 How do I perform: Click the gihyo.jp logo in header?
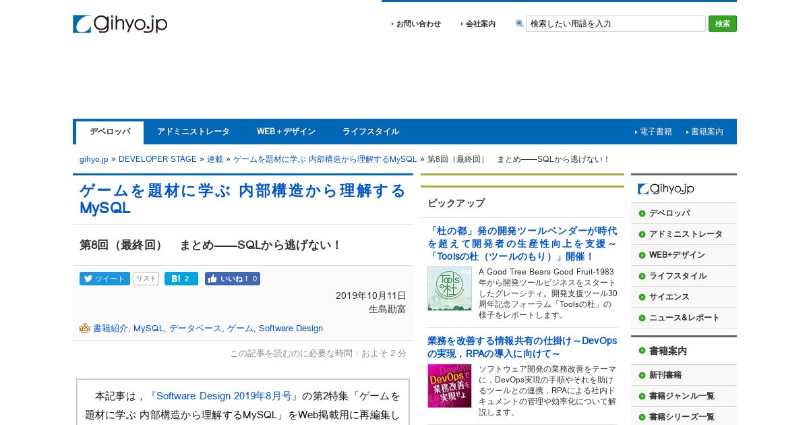120,24
